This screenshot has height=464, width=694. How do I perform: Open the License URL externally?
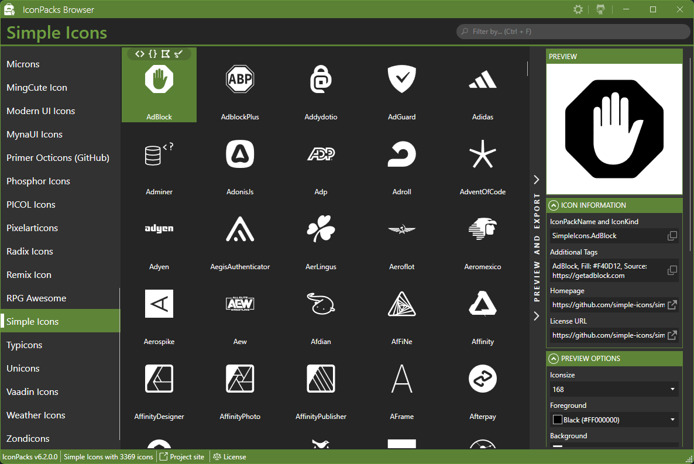(672, 335)
